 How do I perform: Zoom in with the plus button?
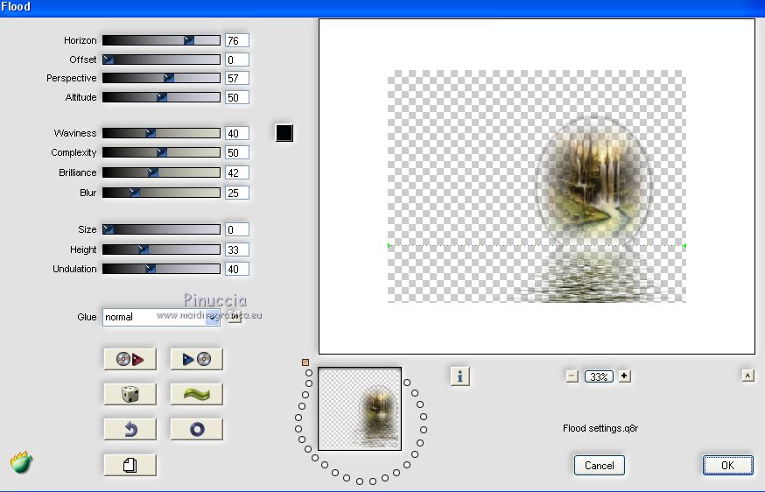click(624, 376)
